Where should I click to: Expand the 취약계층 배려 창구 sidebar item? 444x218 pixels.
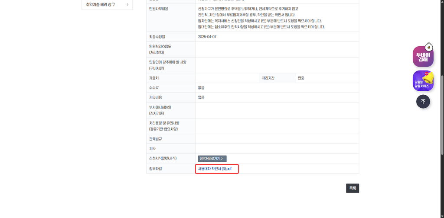tap(107, 4)
